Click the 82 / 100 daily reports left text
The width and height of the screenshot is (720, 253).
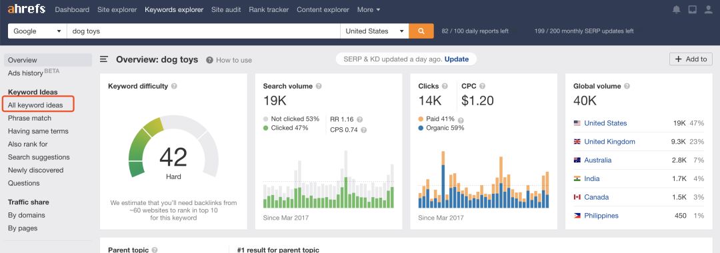[475, 31]
